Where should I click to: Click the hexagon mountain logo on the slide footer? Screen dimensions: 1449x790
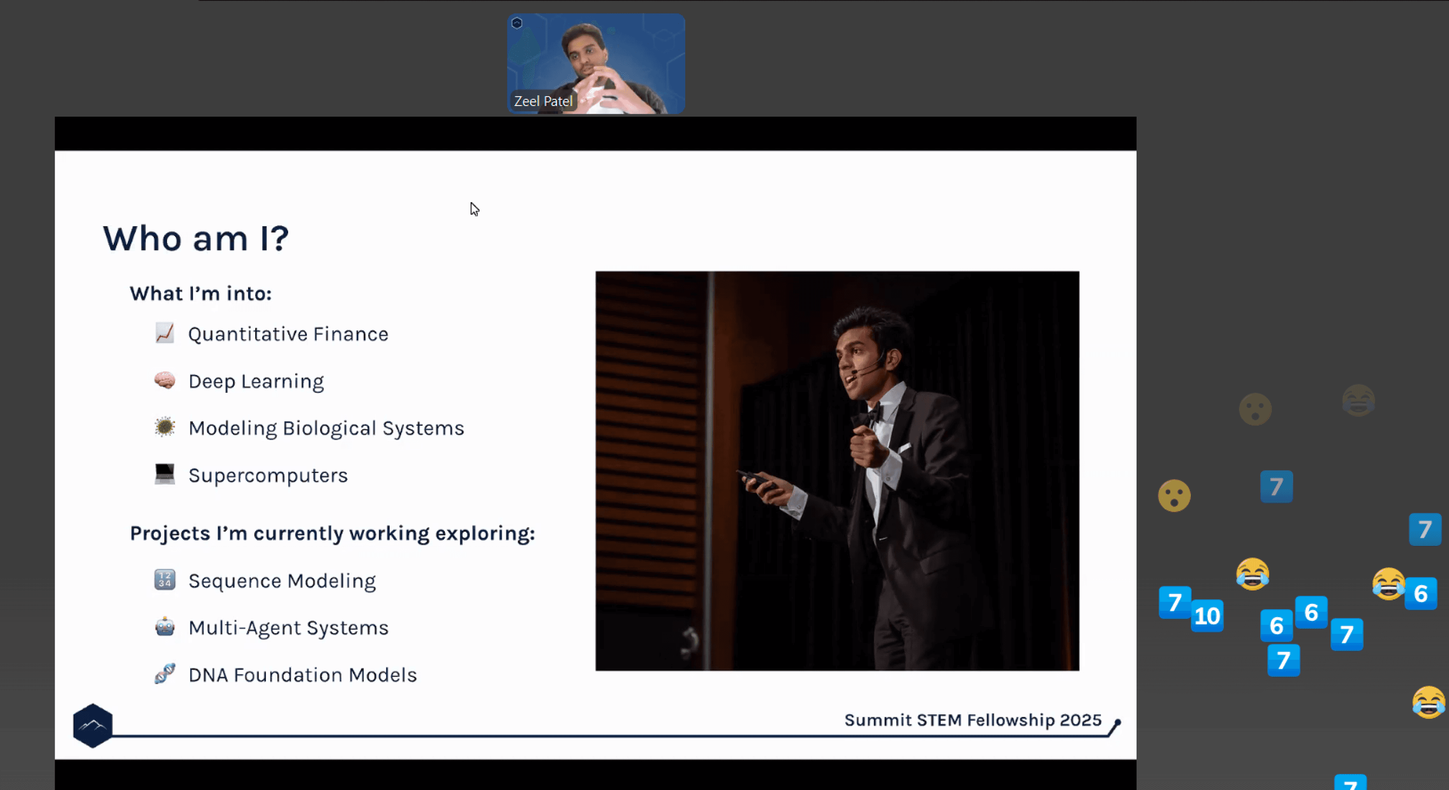93,726
